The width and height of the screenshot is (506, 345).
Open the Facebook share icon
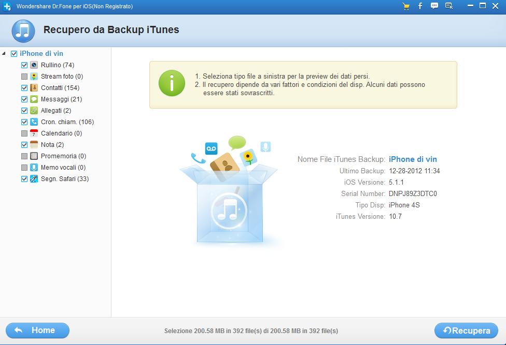(x=420, y=6)
